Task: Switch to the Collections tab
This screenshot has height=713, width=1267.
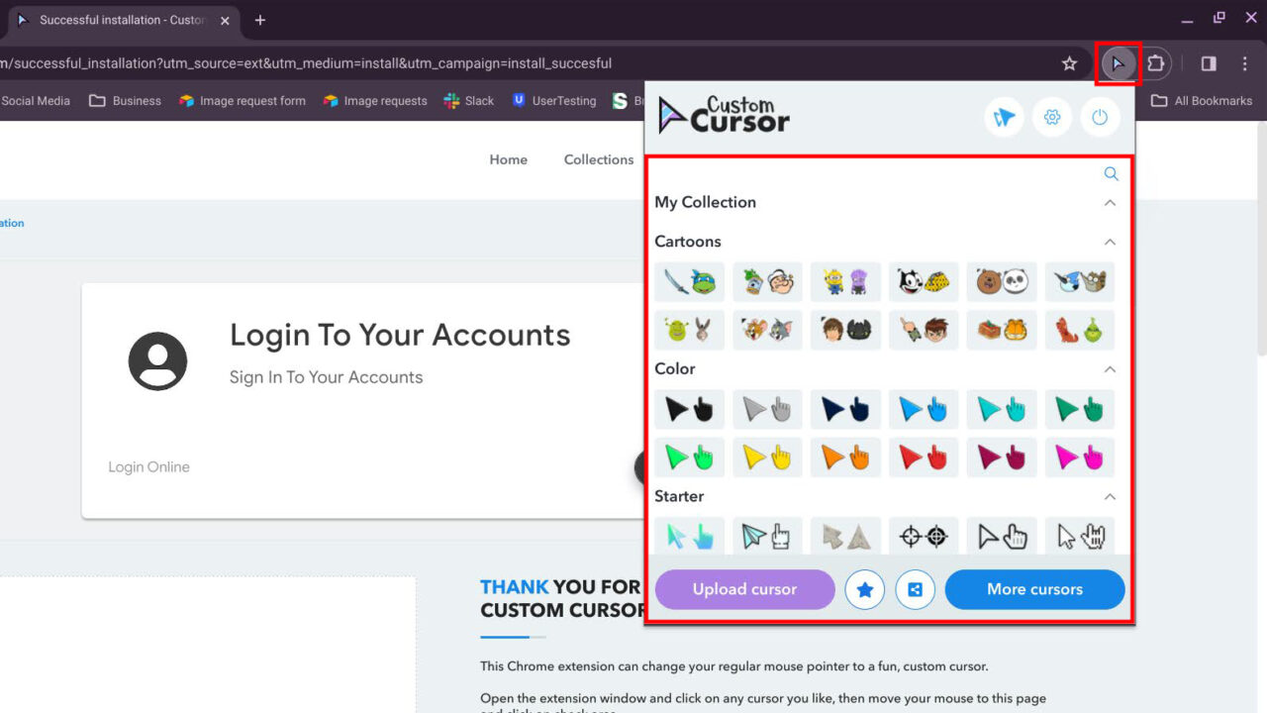Action: [x=598, y=159]
